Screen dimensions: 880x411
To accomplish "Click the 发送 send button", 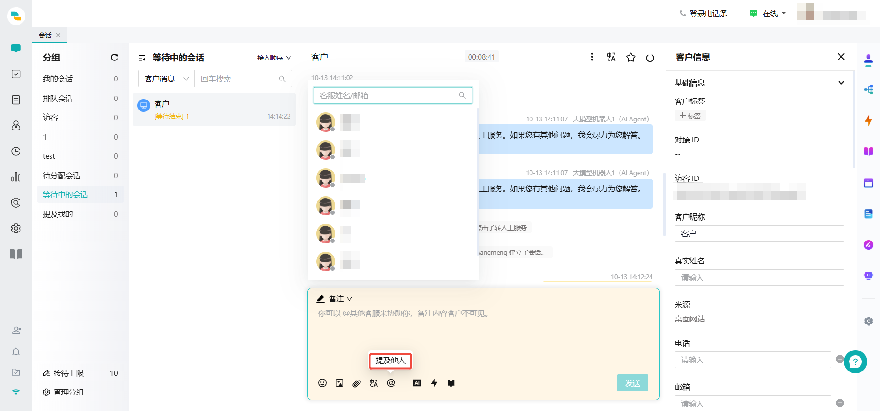I will tap(632, 383).
